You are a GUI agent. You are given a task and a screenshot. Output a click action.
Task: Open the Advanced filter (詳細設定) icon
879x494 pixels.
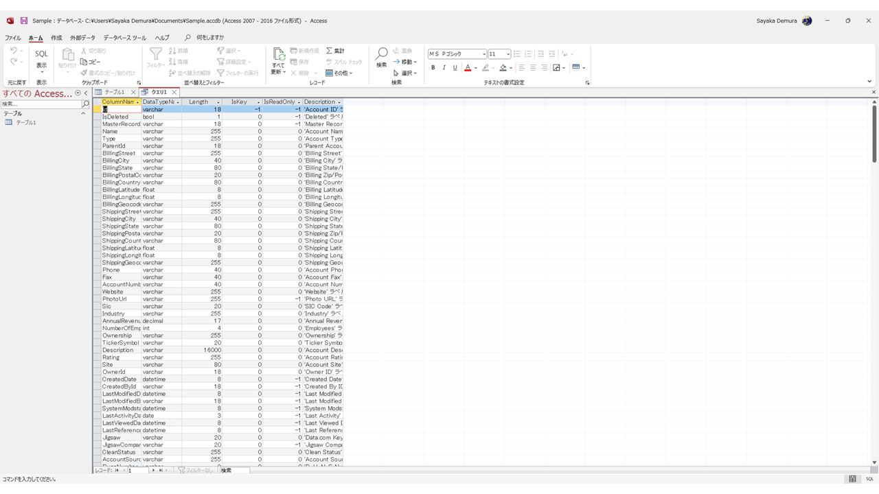point(220,62)
